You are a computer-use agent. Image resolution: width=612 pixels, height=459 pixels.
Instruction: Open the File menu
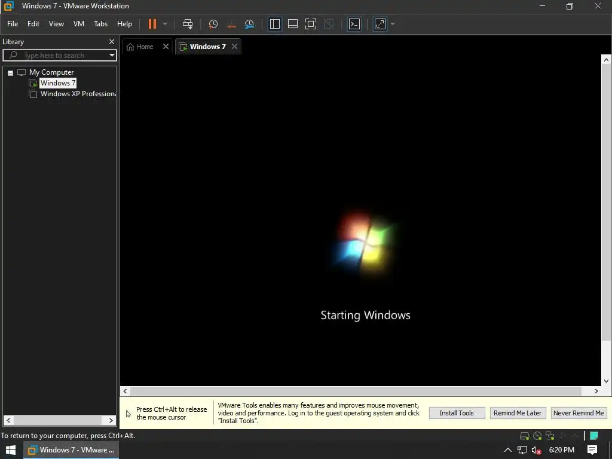pyautogui.click(x=13, y=24)
